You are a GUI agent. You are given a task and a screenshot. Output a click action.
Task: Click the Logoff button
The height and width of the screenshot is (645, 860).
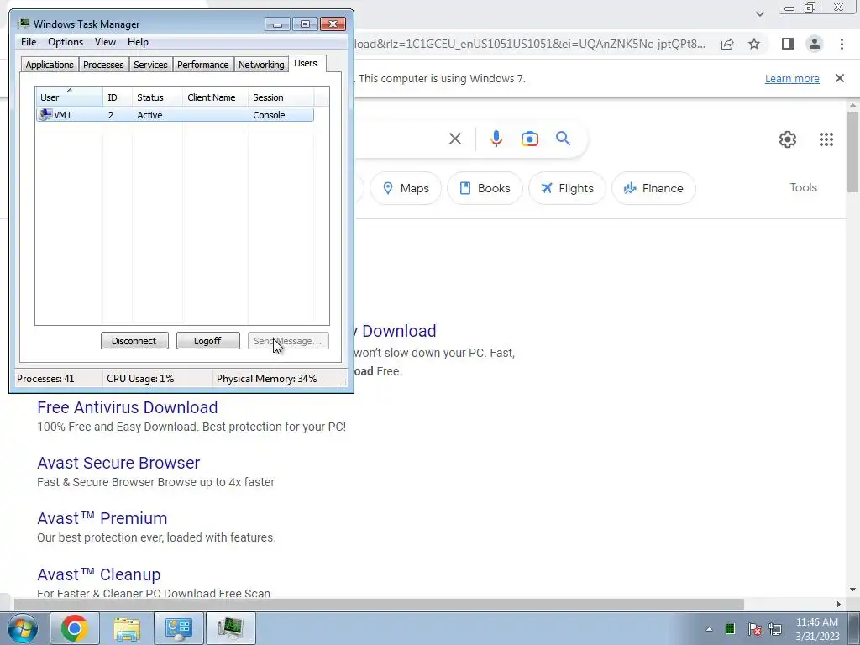click(208, 341)
